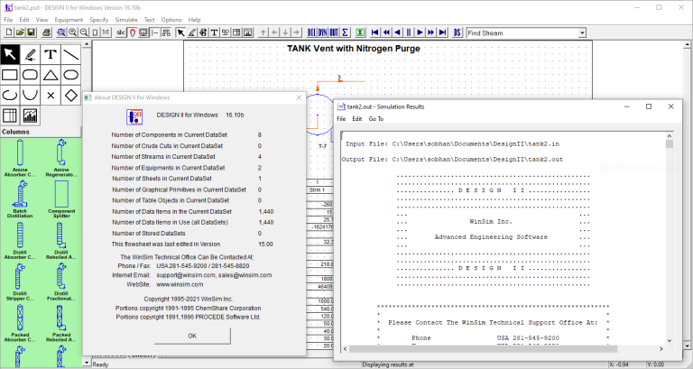Click the fast forward double-arrow control
Image resolution: width=693 pixels, height=369 pixels.
click(431, 32)
